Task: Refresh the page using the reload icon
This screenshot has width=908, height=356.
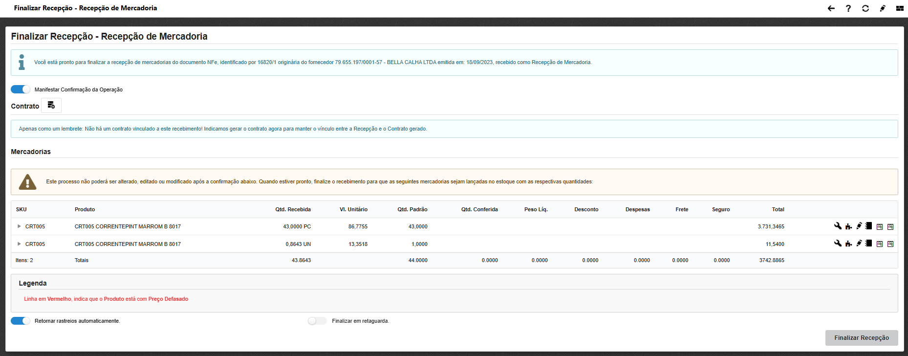Action: pyautogui.click(x=865, y=8)
